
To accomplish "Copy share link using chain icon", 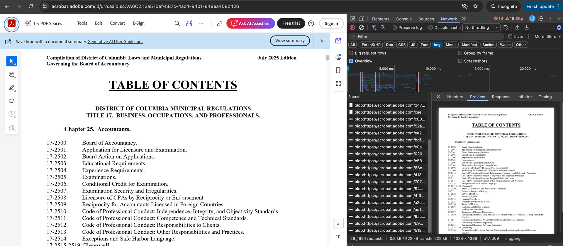I will point(219,23).
